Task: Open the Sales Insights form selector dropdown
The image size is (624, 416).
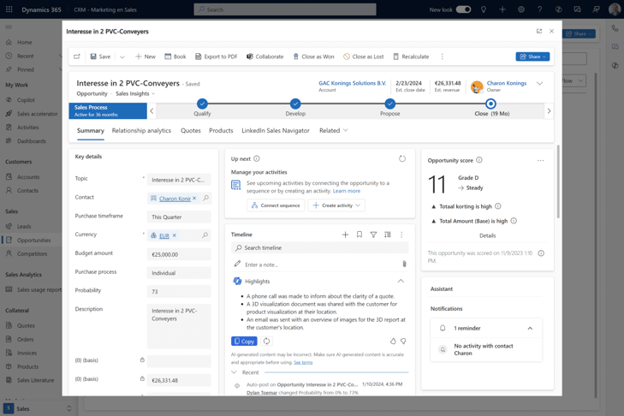Action: coord(135,93)
